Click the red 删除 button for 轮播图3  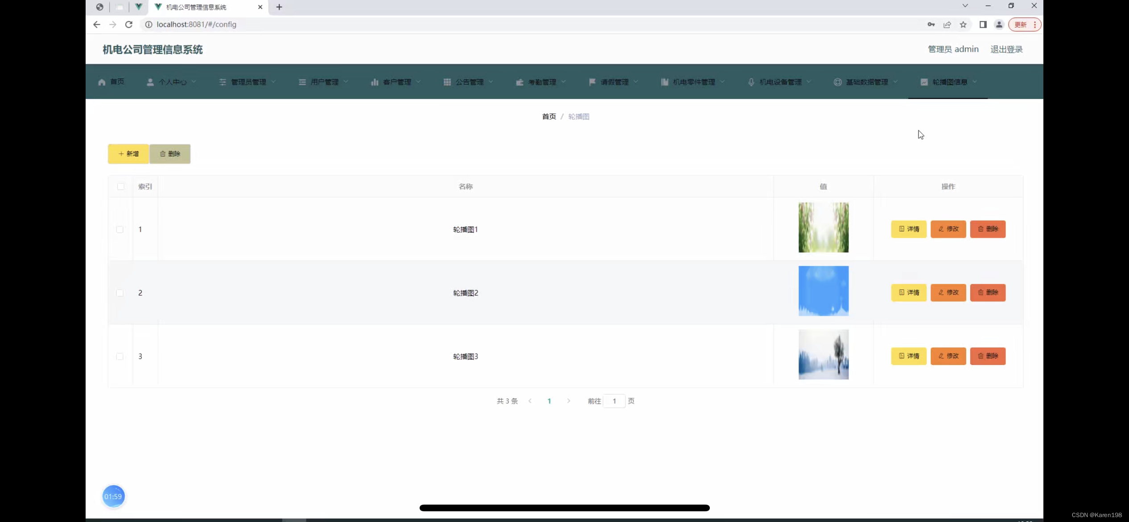(988, 356)
